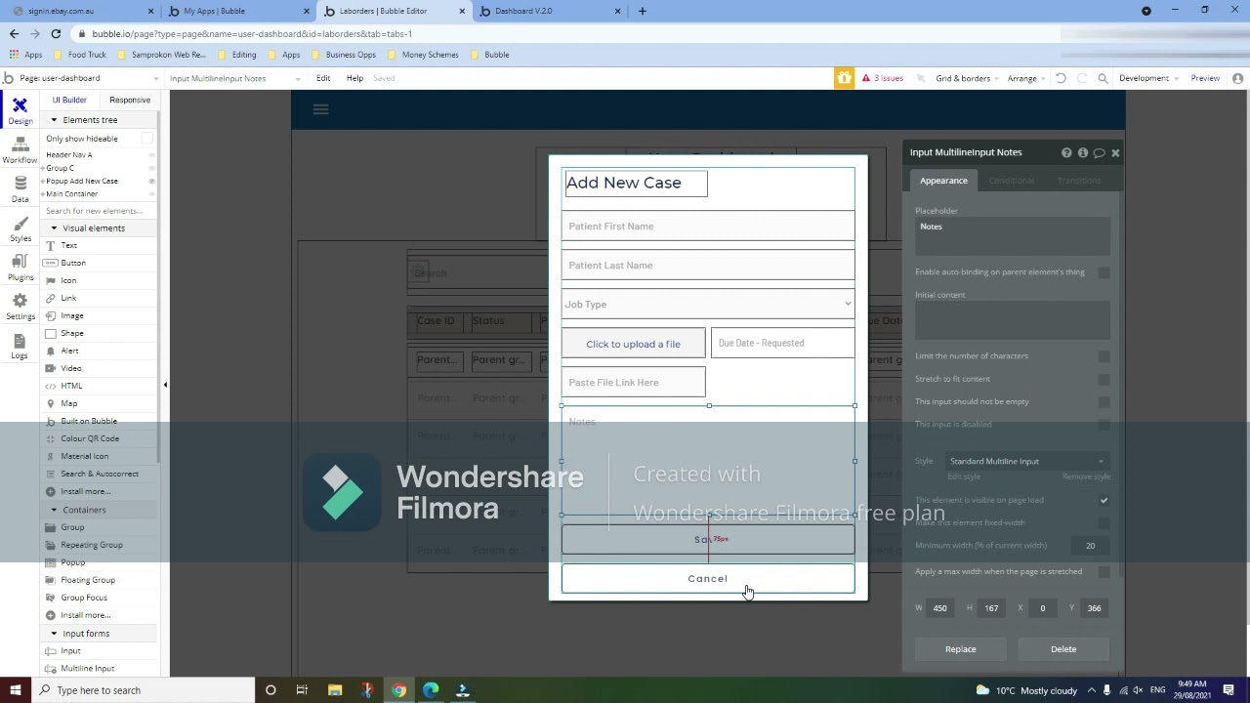Open the user account avatar
This screenshot has height=703, width=1250.
point(1239,78)
